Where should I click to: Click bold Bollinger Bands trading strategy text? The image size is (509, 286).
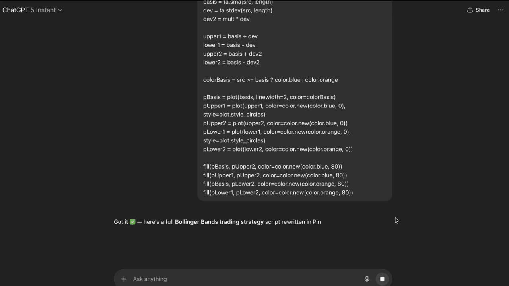(x=219, y=222)
